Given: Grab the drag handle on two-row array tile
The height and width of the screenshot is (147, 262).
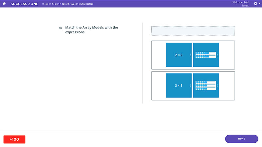Looking at the screenshot, I should (x=217, y=55).
